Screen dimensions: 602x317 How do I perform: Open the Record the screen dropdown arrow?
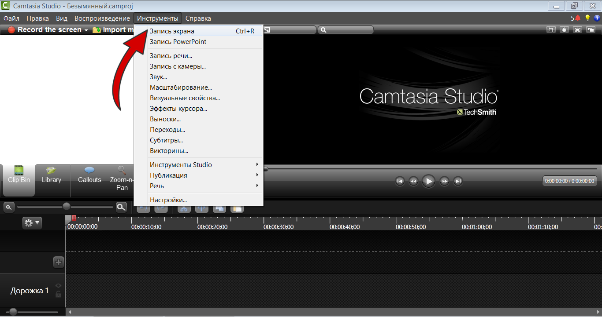(86, 30)
